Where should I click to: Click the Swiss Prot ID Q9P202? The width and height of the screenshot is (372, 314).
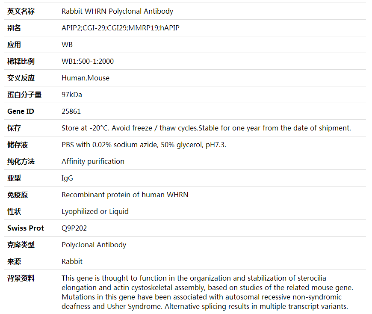tap(74, 228)
